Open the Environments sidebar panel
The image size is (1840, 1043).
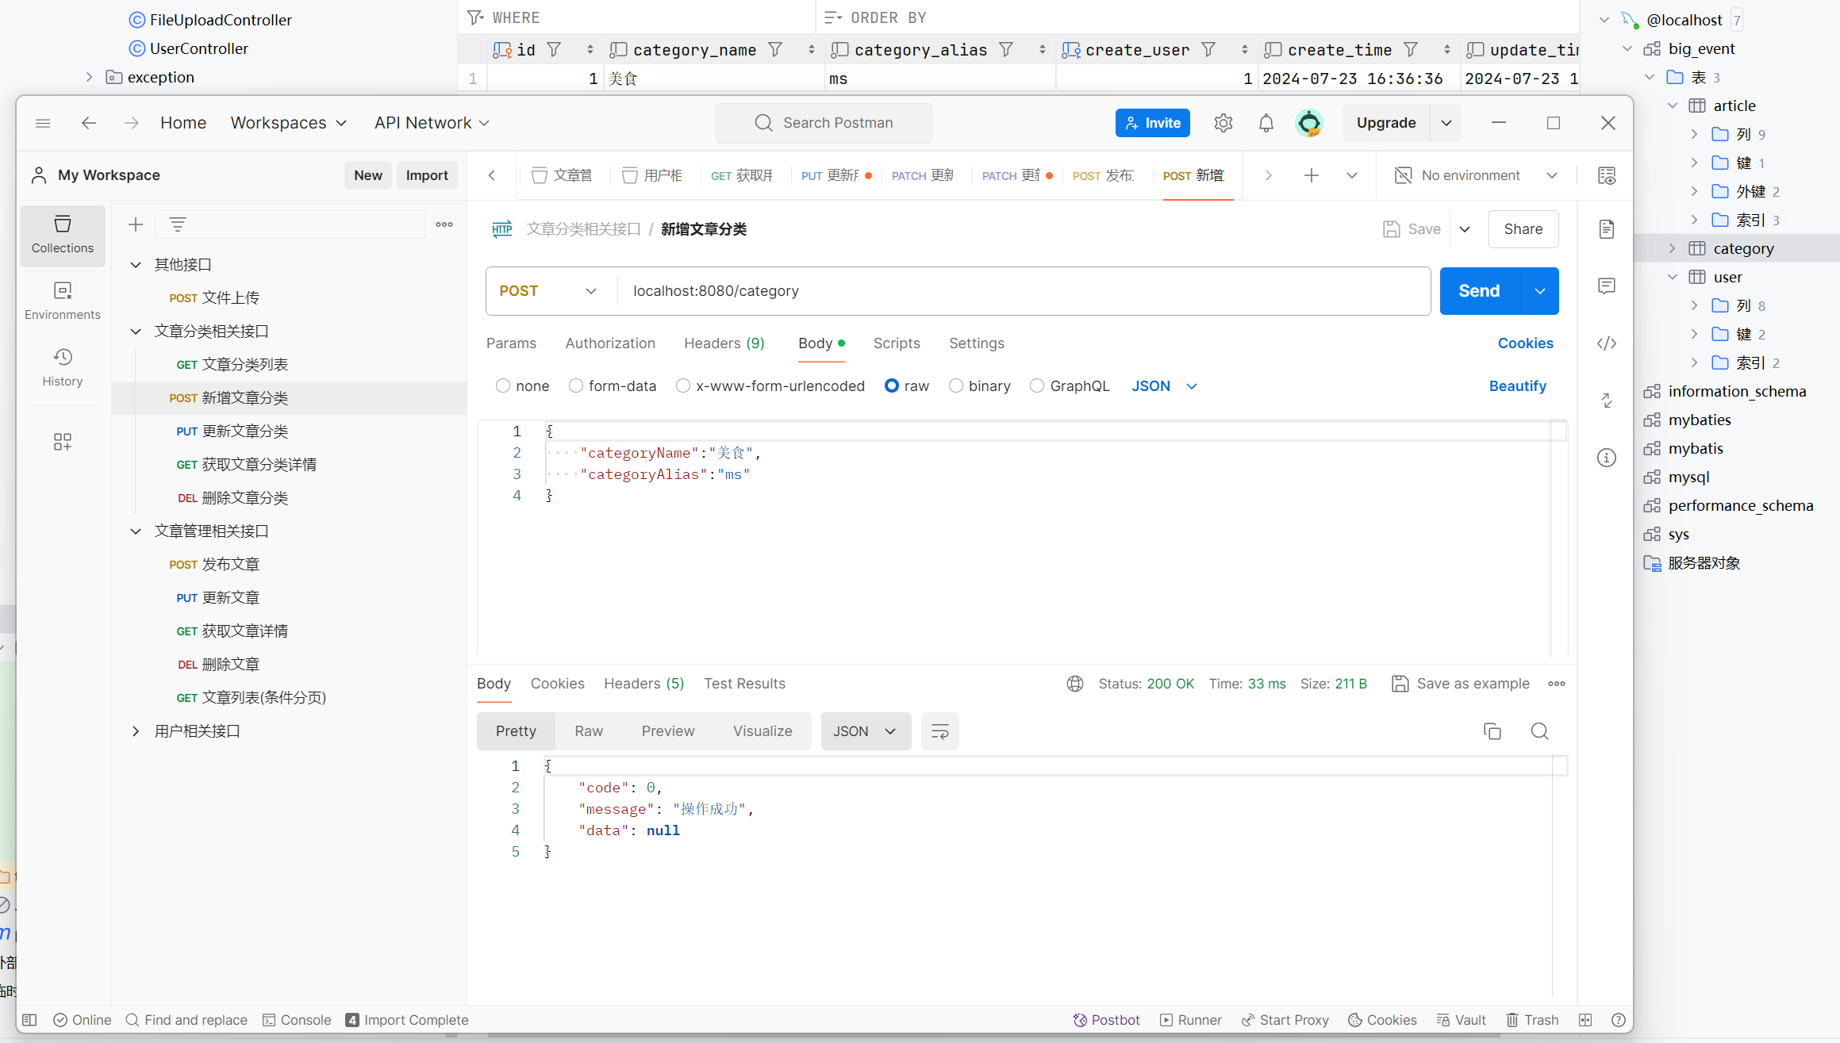pos(62,301)
